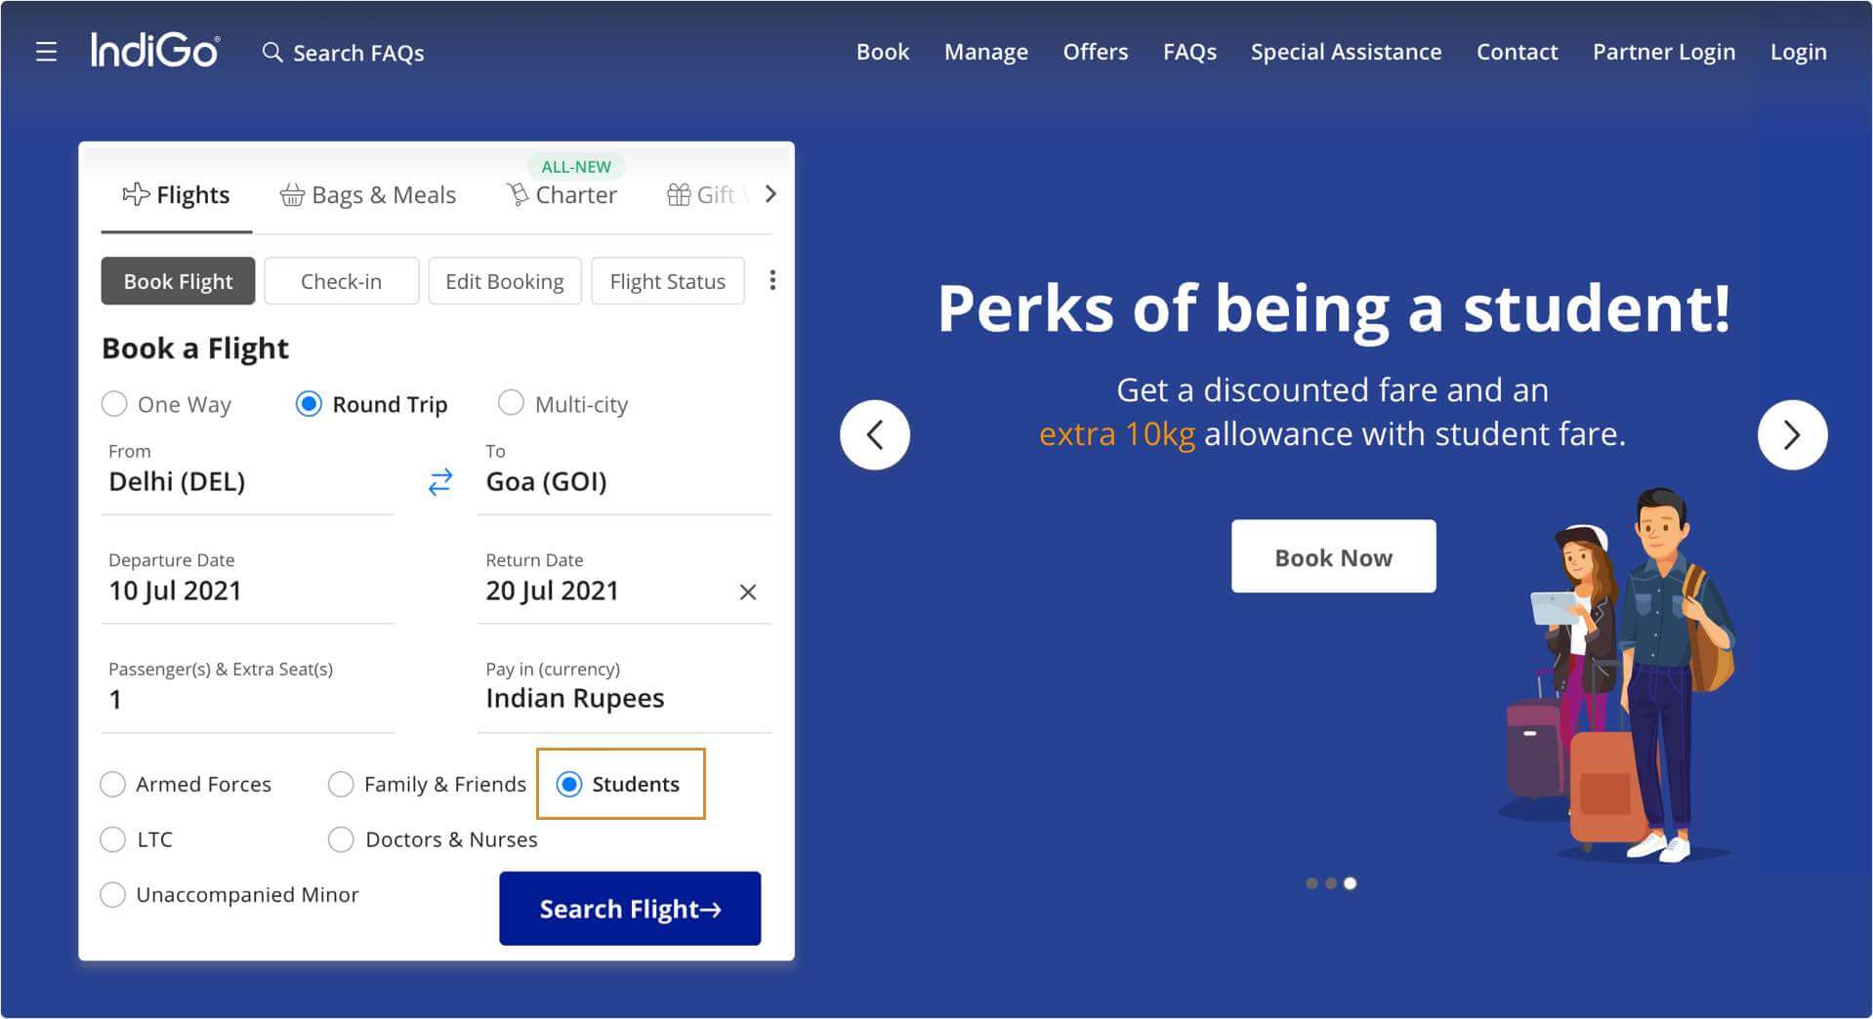
Task: Choose the Armed Forces fare option
Action: [113, 784]
